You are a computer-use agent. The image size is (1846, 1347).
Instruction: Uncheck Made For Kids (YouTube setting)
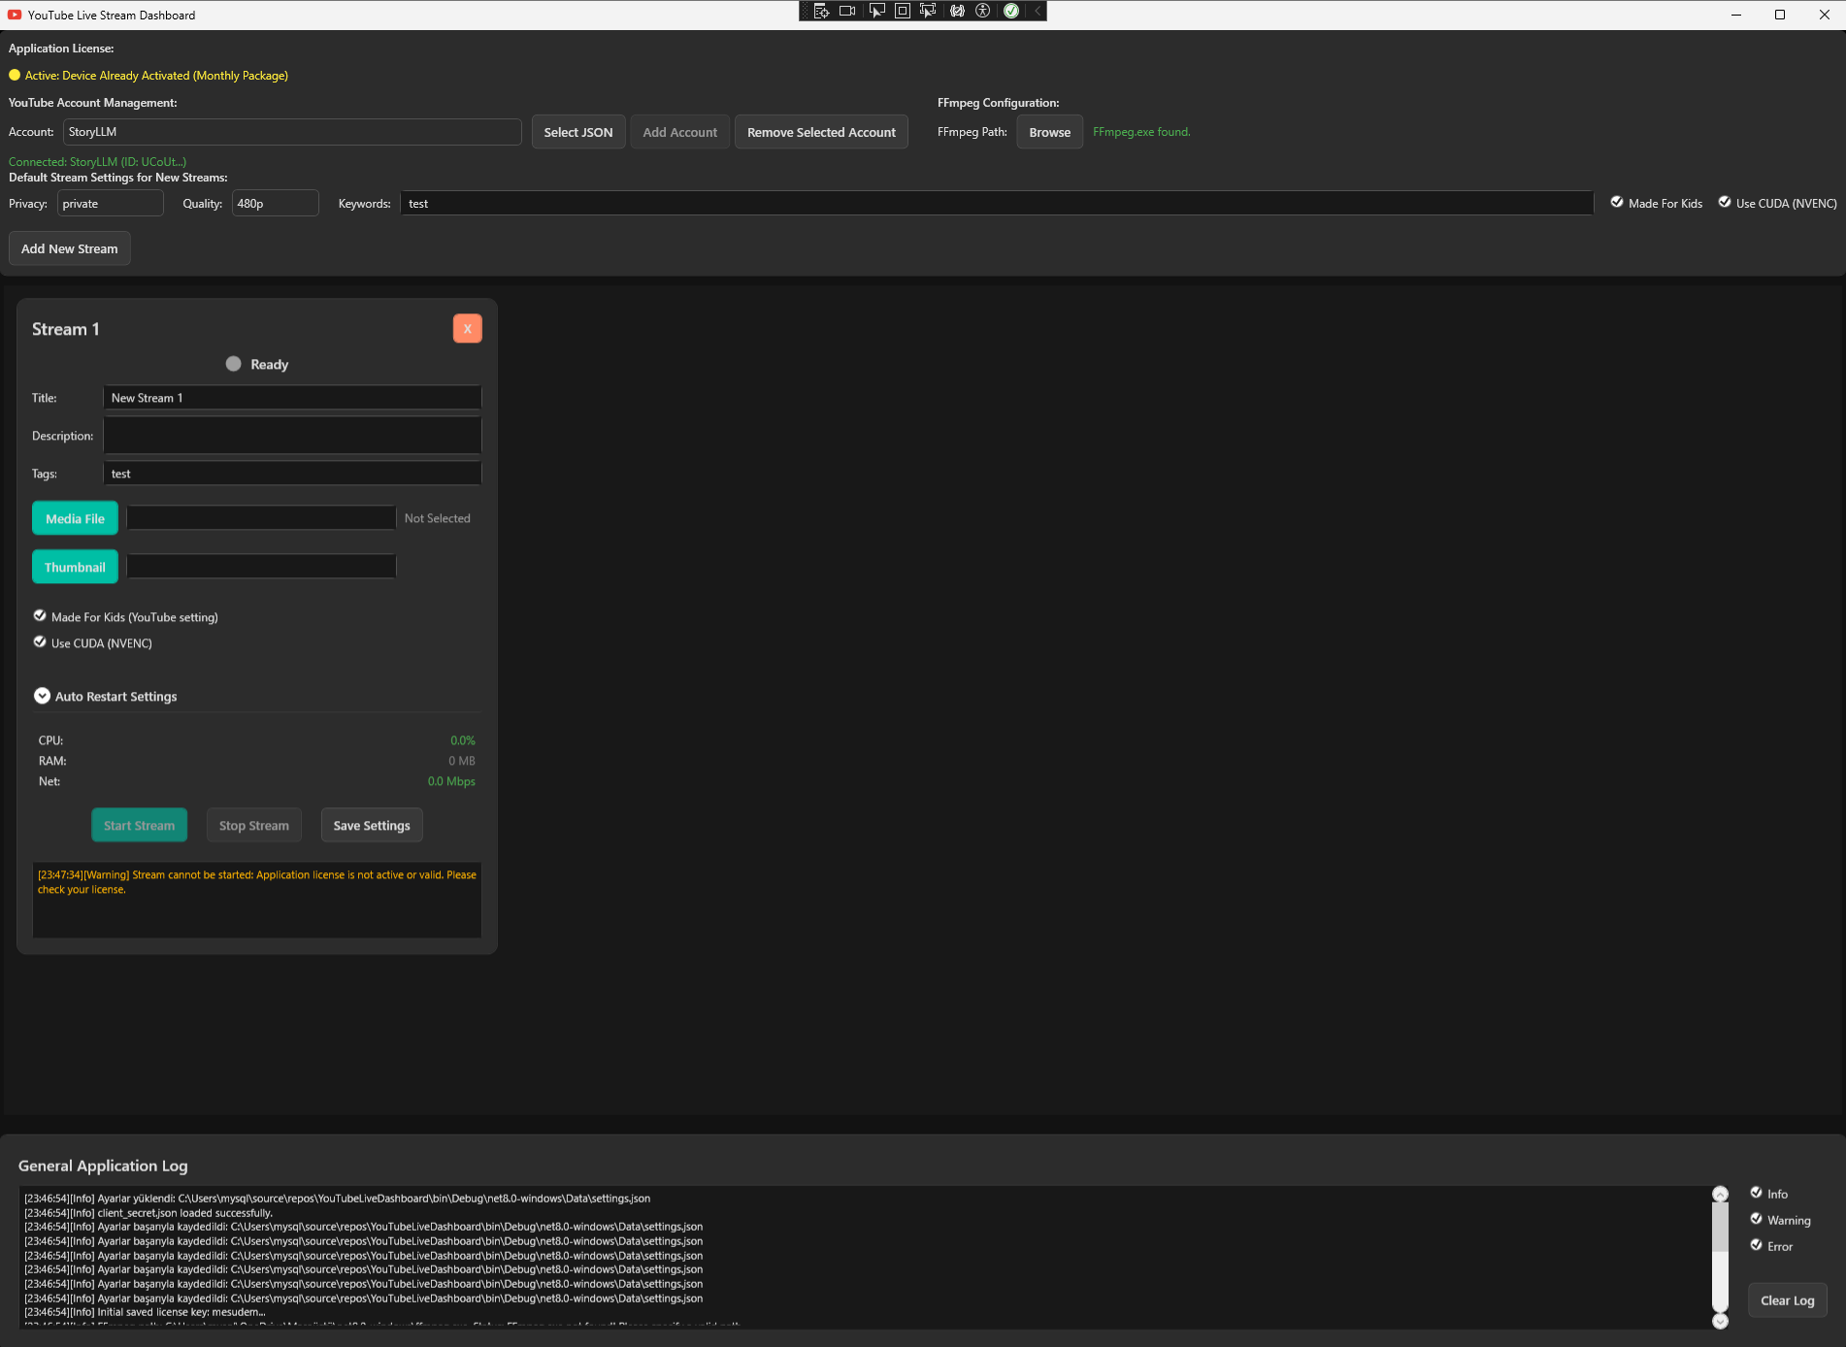pyautogui.click(x=40, y=615)
